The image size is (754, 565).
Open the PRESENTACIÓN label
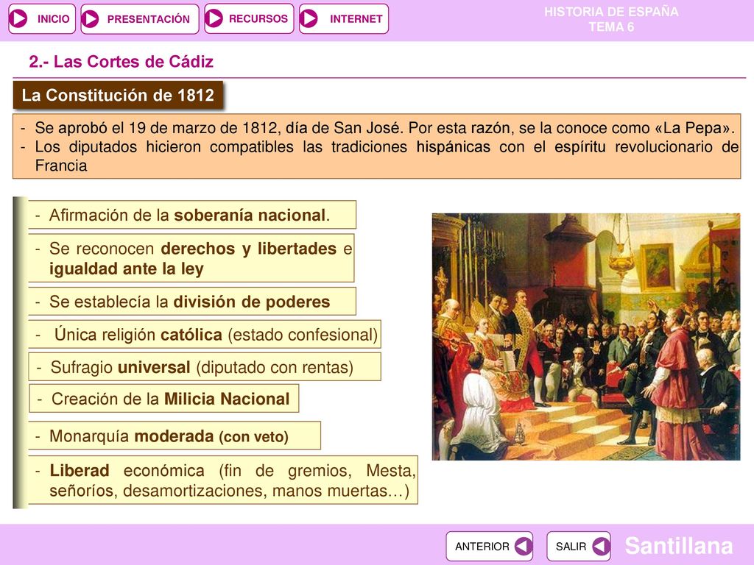pyautogui.click(x=148, y=19)
